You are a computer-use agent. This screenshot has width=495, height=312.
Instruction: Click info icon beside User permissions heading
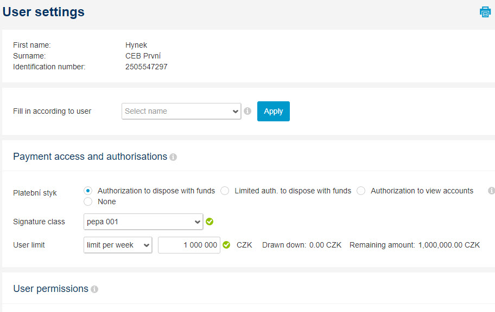click(94, 289)
